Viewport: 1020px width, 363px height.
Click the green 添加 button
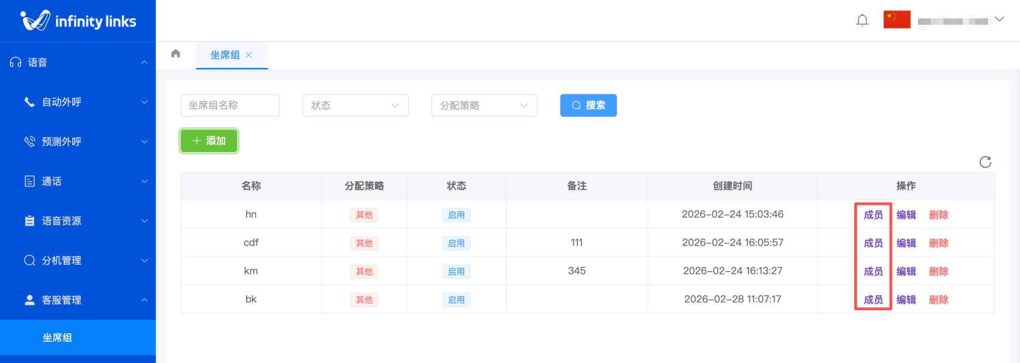point(209,141)
